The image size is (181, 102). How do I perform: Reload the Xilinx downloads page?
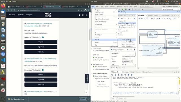(x=14, y=10)
